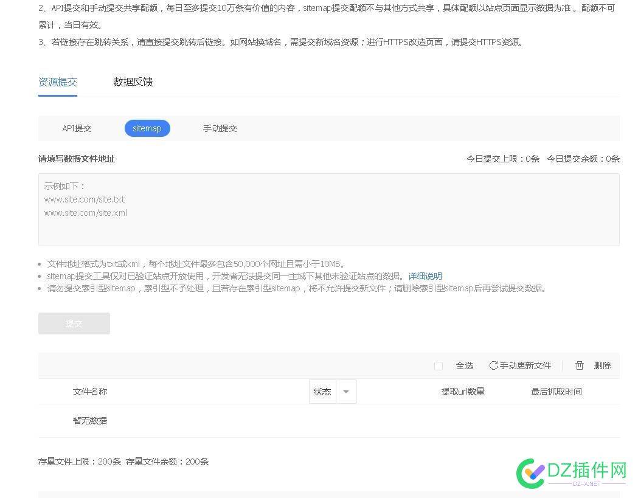Viewport: 638px width, 498px height.
Task: Open the 数据反馈 tab
Action: click(133, 81)
